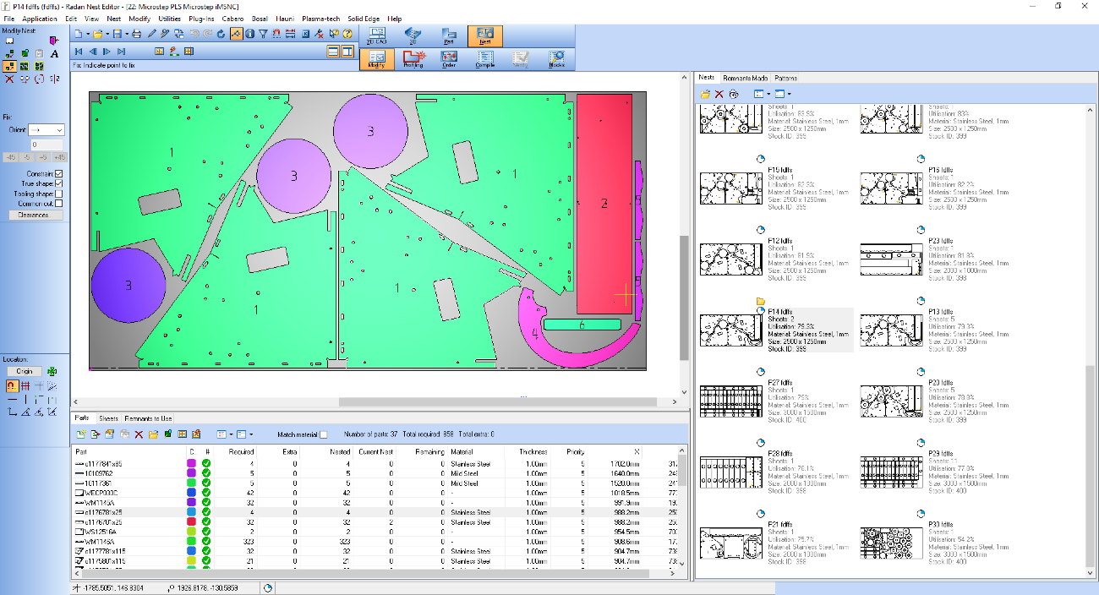This screenshot has width=1099, height=595.
Task: Go to the last nest navigation arrow
Action: click(120, 52)
